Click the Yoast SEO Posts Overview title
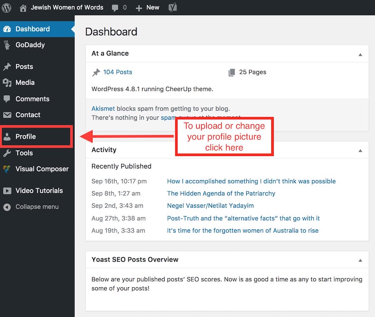Viewport: 375px width, 317px height. [x=135, y=259]
